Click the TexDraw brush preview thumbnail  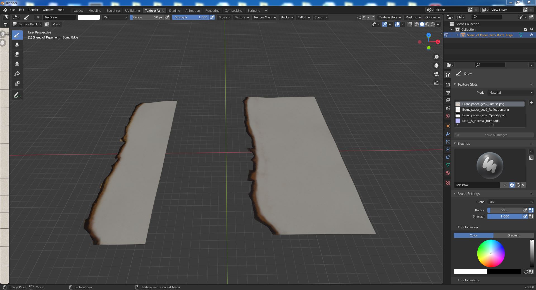click(490, 165)
